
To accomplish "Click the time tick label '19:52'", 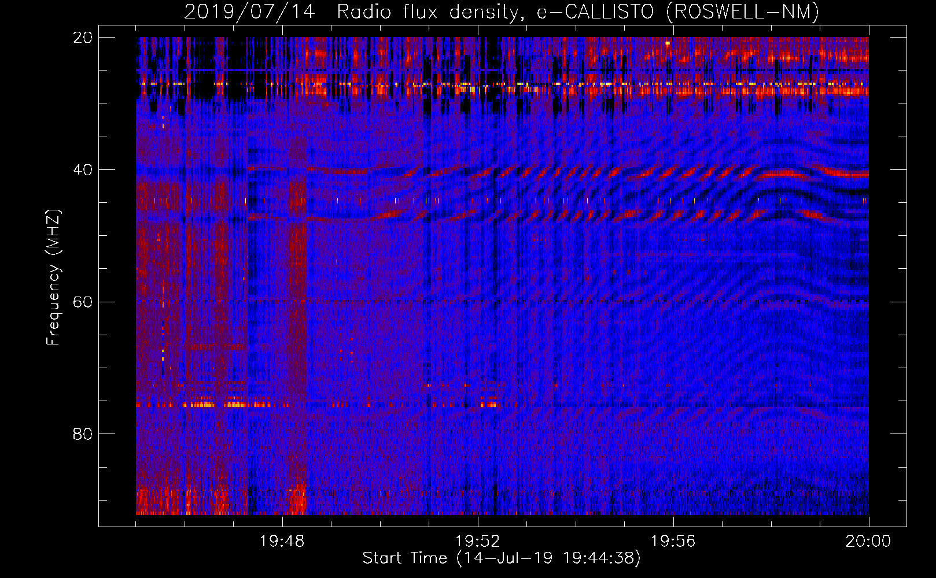I will tap(478, 542).
